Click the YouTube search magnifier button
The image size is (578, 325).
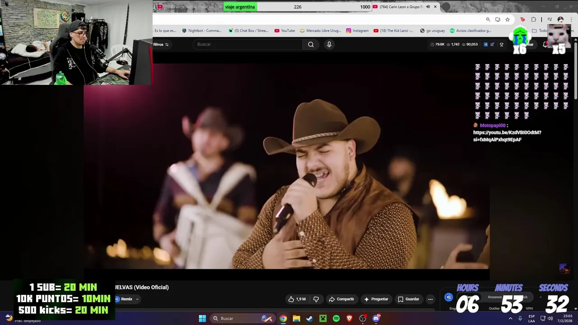pyautogui.click(x=311, y=44)
